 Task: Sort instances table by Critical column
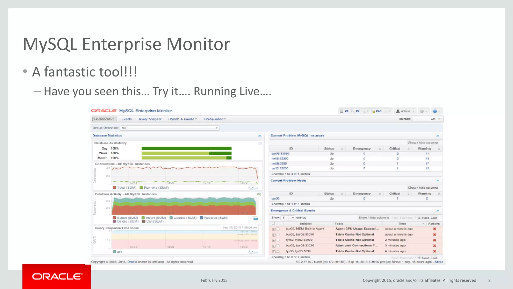pos(397,149)
